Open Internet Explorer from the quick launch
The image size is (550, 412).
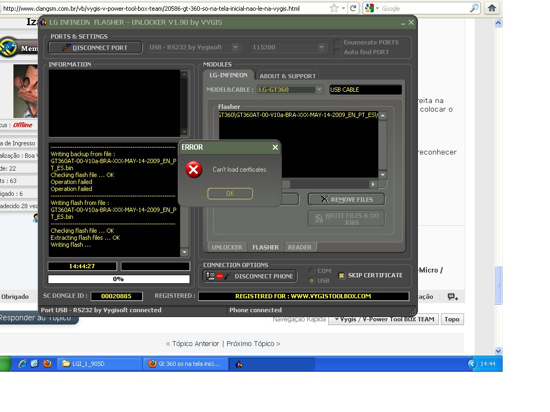point(22,364)
